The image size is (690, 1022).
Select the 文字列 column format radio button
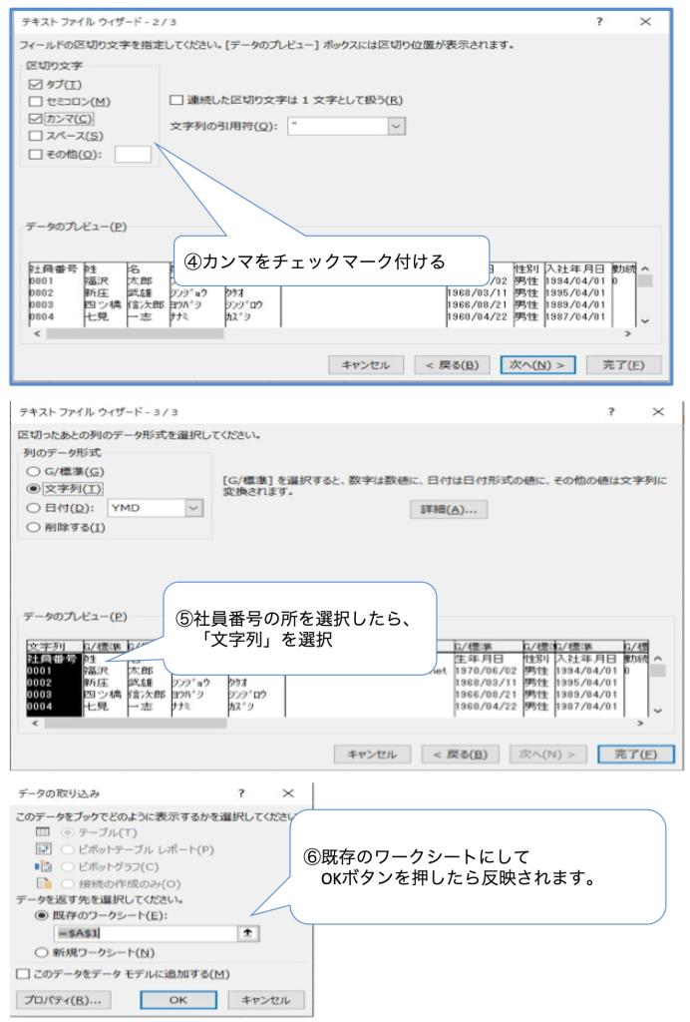pos(34,489)
